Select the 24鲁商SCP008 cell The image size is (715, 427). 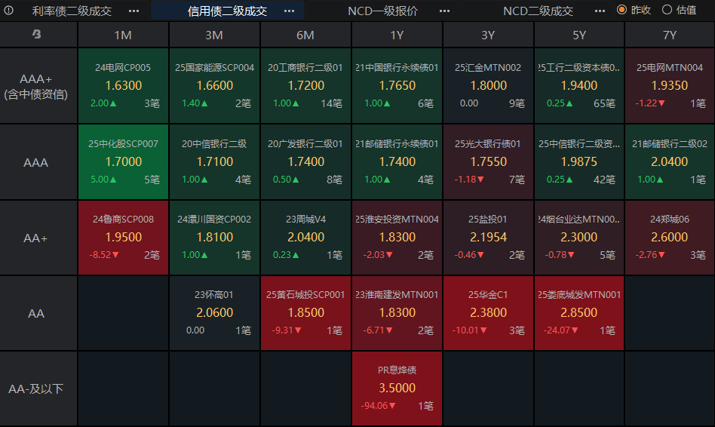[123, 238]
